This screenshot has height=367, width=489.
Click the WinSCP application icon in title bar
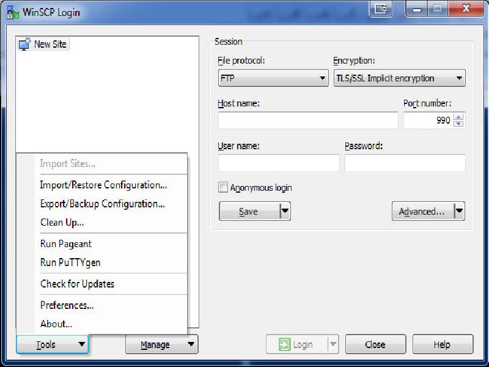(12, 12)
